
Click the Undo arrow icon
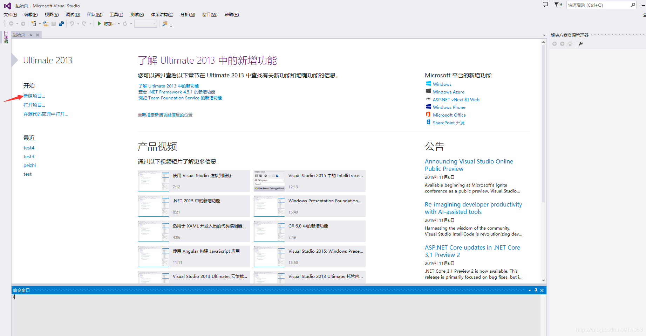click(x=72, y=23)
